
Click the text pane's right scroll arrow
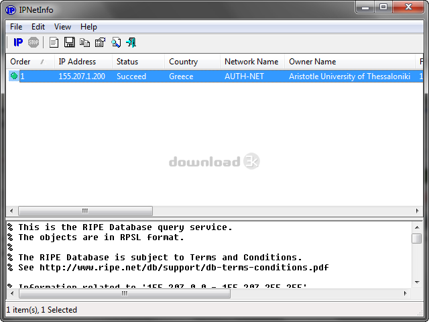405,294
